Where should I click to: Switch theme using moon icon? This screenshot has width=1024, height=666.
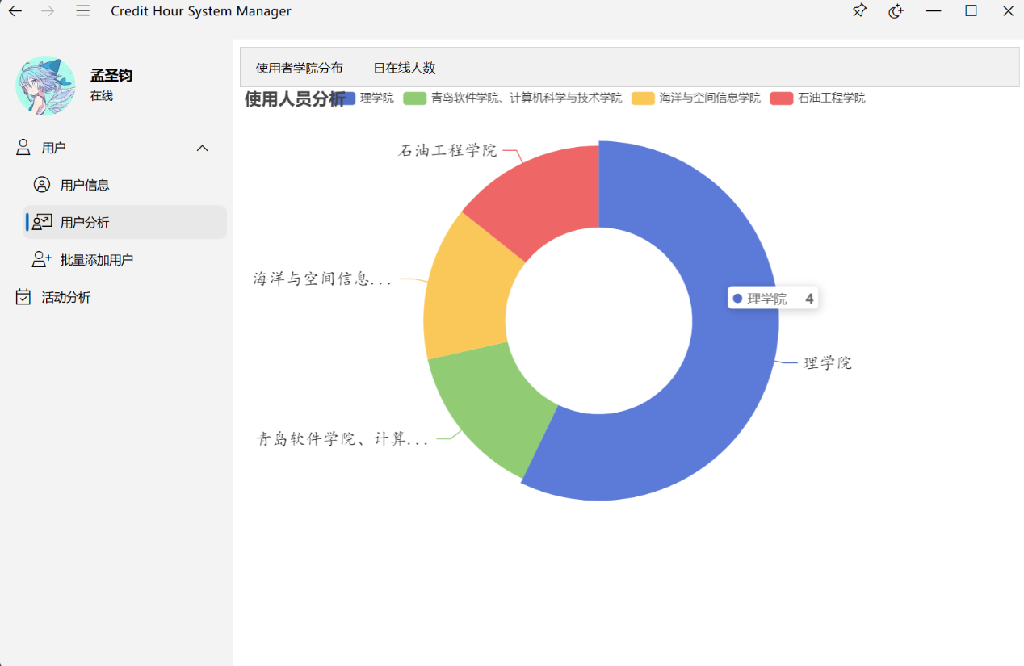click(896, 11)
